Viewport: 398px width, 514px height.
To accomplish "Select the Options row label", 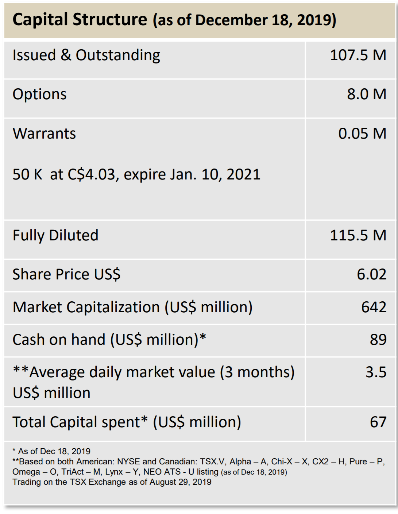I will [39, 94].
